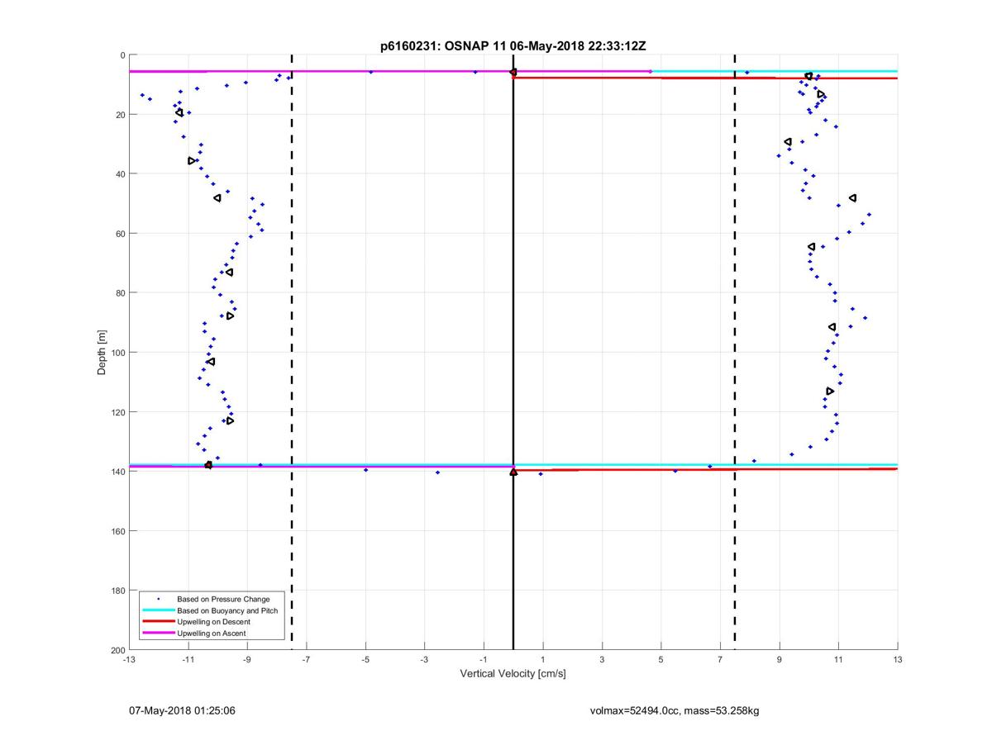Select the Depth [m] y-axis label
The image size is (992, 731).
point(103,353)
